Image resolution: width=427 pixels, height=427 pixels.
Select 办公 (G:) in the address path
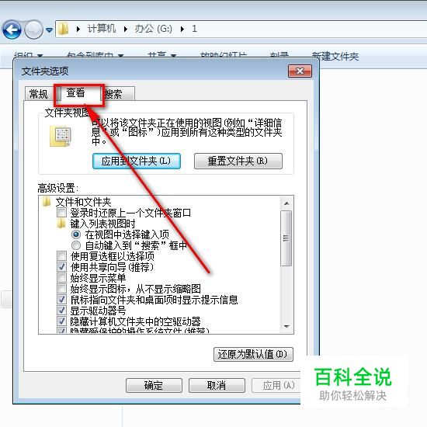tap(153, 29)
